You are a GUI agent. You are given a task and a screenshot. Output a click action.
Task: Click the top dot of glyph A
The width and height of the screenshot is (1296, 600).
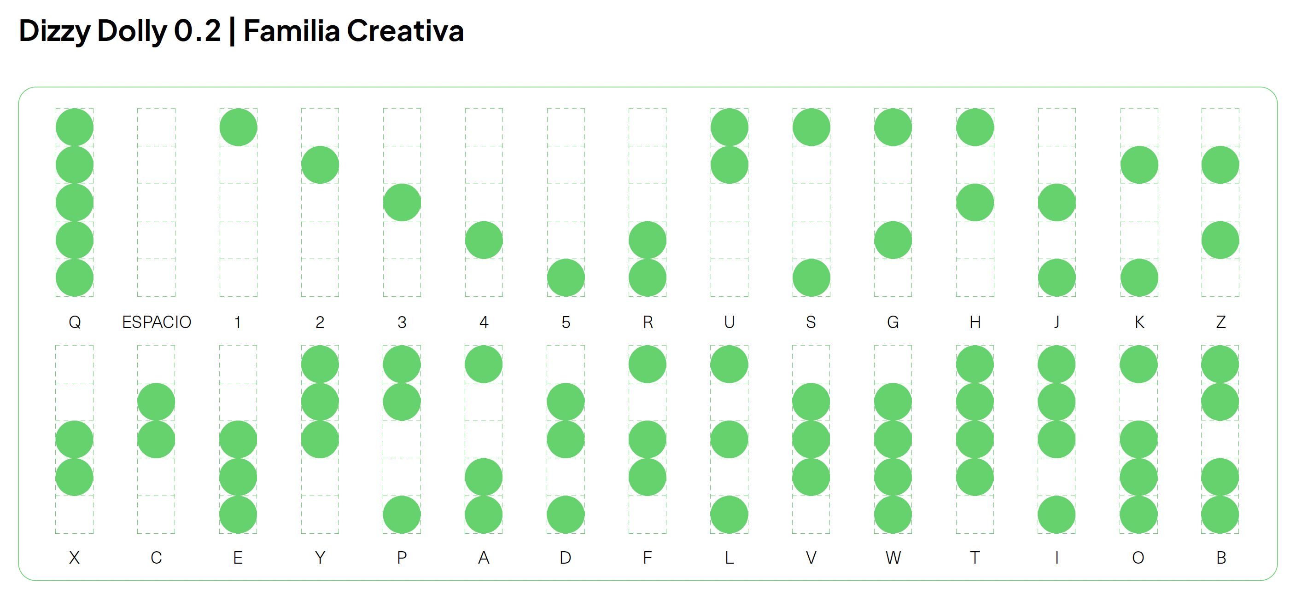(484, 364)
